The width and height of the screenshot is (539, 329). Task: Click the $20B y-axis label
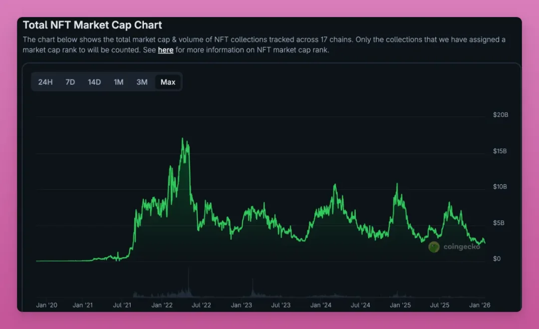pyautogui.click(x=501, y=115)
